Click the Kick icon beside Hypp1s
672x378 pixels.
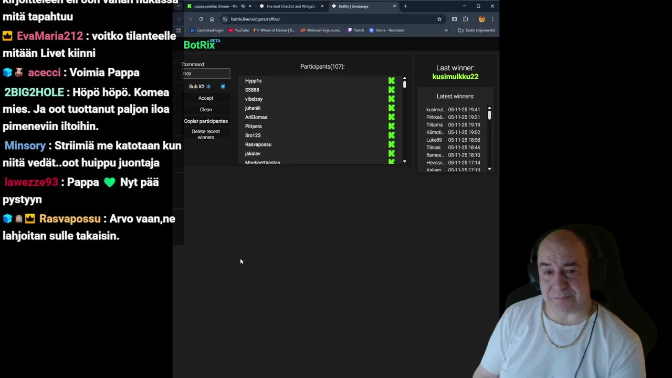[392, 81]
